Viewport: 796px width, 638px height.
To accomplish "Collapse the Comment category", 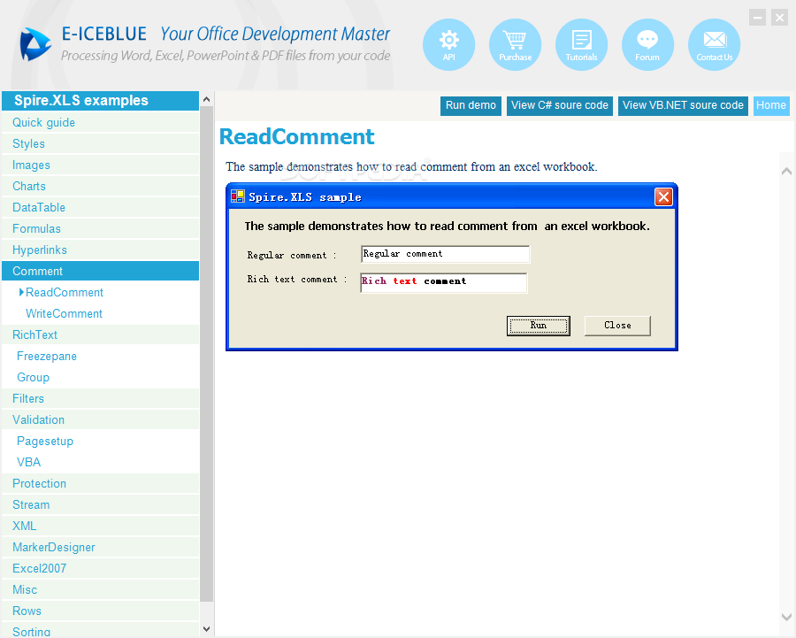I will [x=101, y=272].
